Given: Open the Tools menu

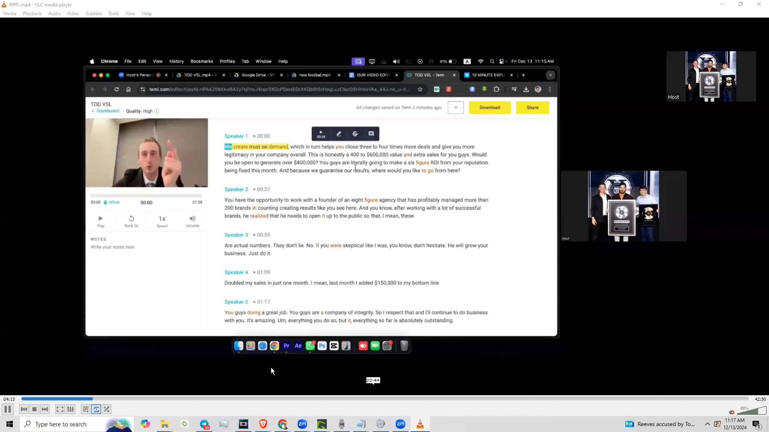Looking at the screenshot, I should [x=113, y=13].
